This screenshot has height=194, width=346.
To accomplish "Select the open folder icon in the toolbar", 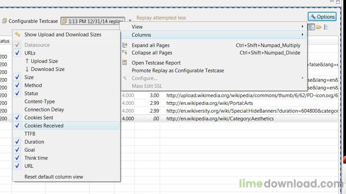I will [x=319, y=27].
